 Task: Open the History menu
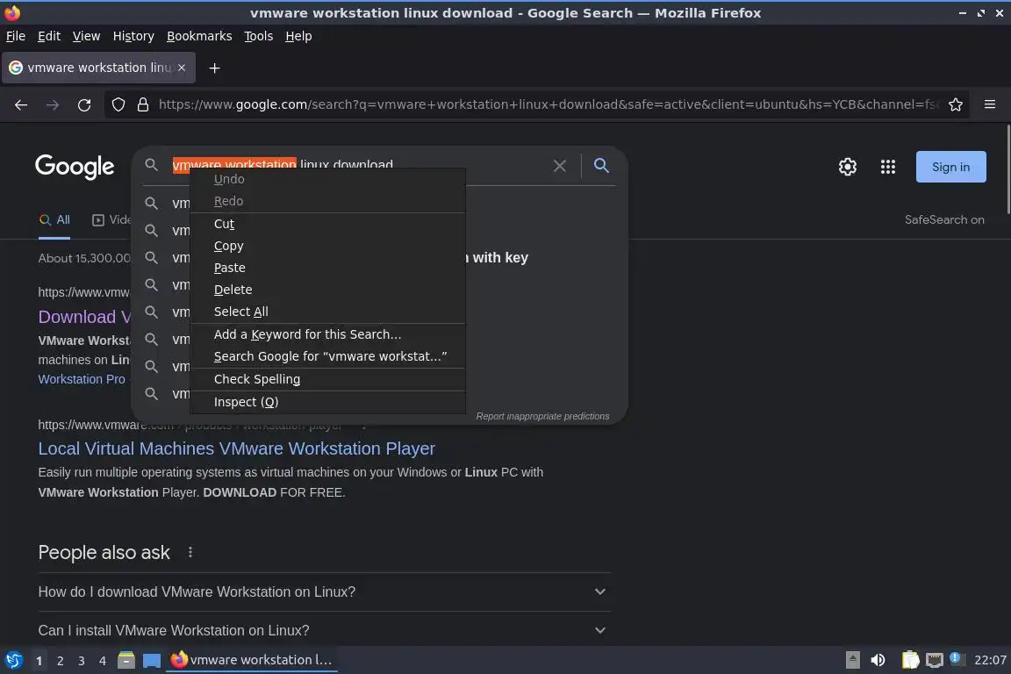pos(133,36)
